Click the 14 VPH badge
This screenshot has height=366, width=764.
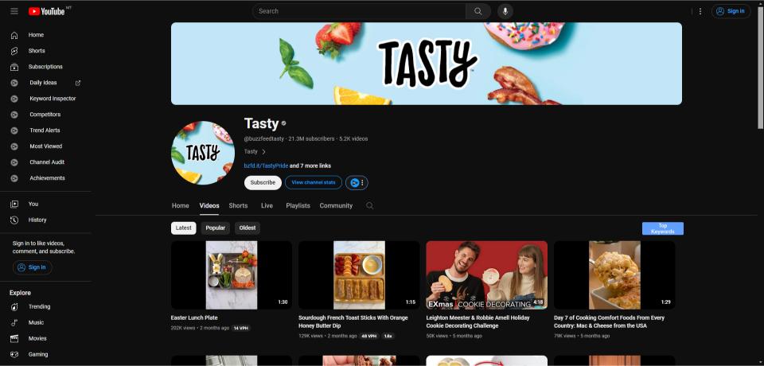(241, 329)
